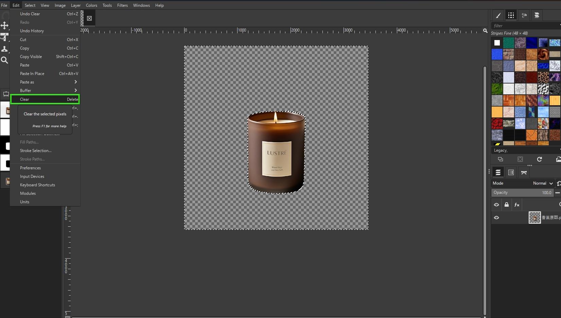
Task: Open Preferences from the Edit menu
Action: [x=45, y=168]
